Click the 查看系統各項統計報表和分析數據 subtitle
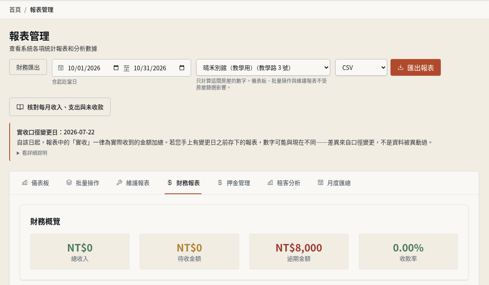 [53, 49]
